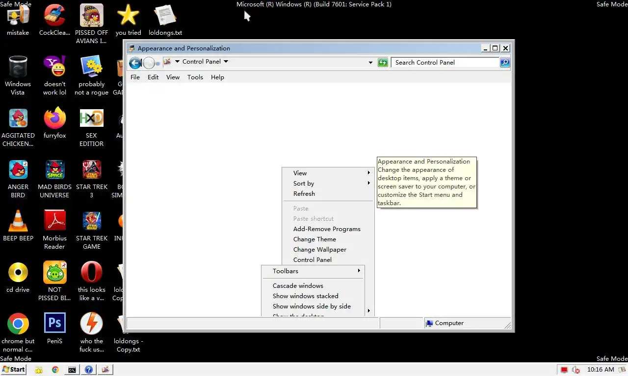Select the 'cd drive' disc icon

click(18, 277)
